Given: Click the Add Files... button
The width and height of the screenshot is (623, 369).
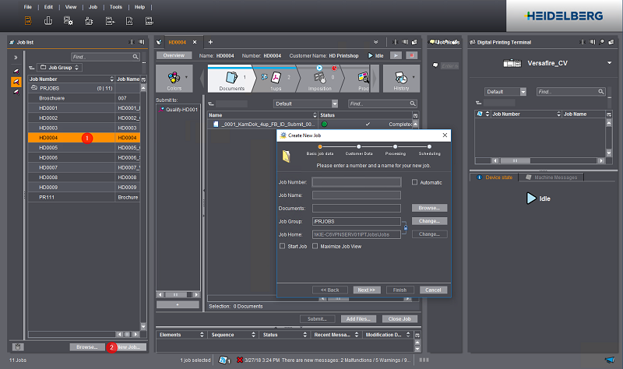Looking at the screenshot, I should click(359, 319).
